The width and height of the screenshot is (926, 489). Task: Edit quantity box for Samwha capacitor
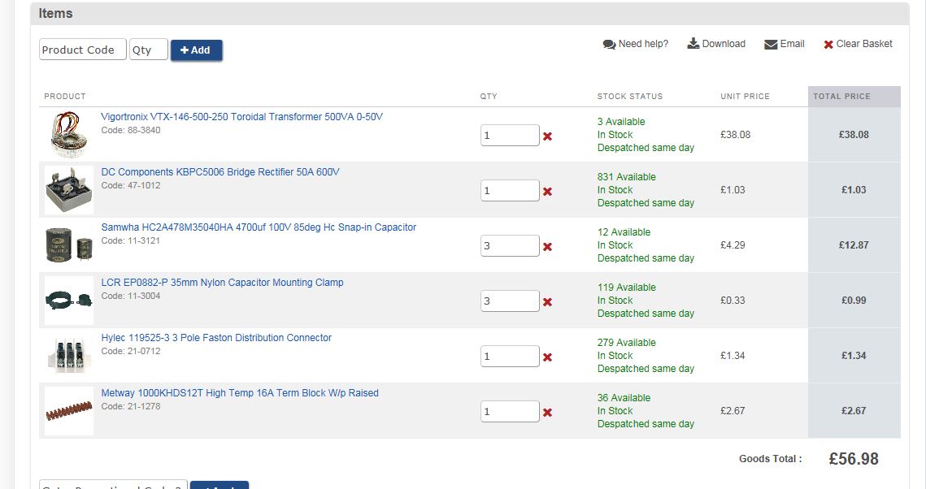509,246
